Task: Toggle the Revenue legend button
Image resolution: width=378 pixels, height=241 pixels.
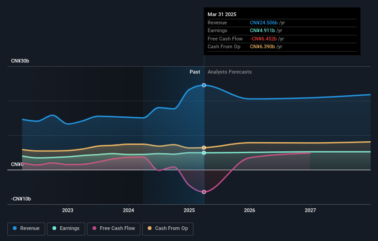Action: point(26,229)
